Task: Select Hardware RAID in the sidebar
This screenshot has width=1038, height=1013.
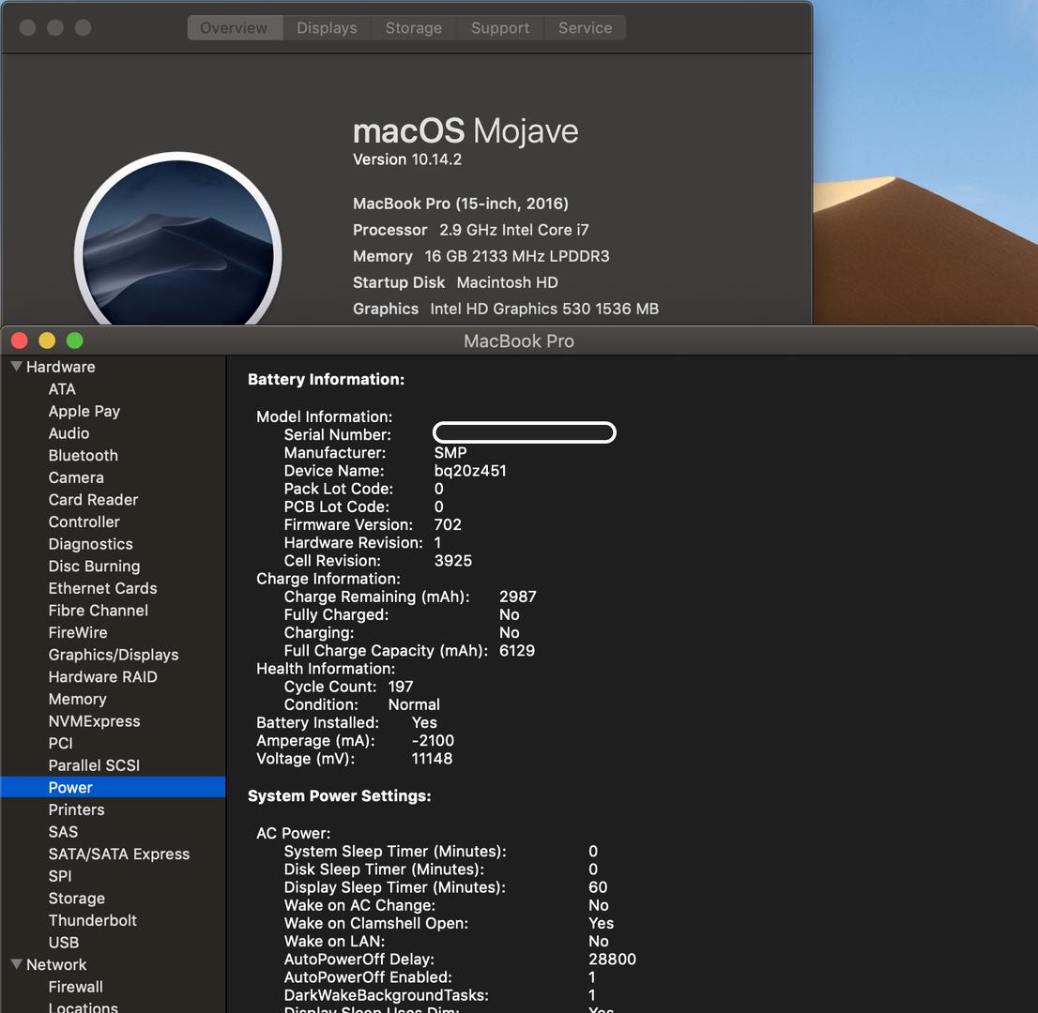Action: pyautogui.click(x=102, y=677)
